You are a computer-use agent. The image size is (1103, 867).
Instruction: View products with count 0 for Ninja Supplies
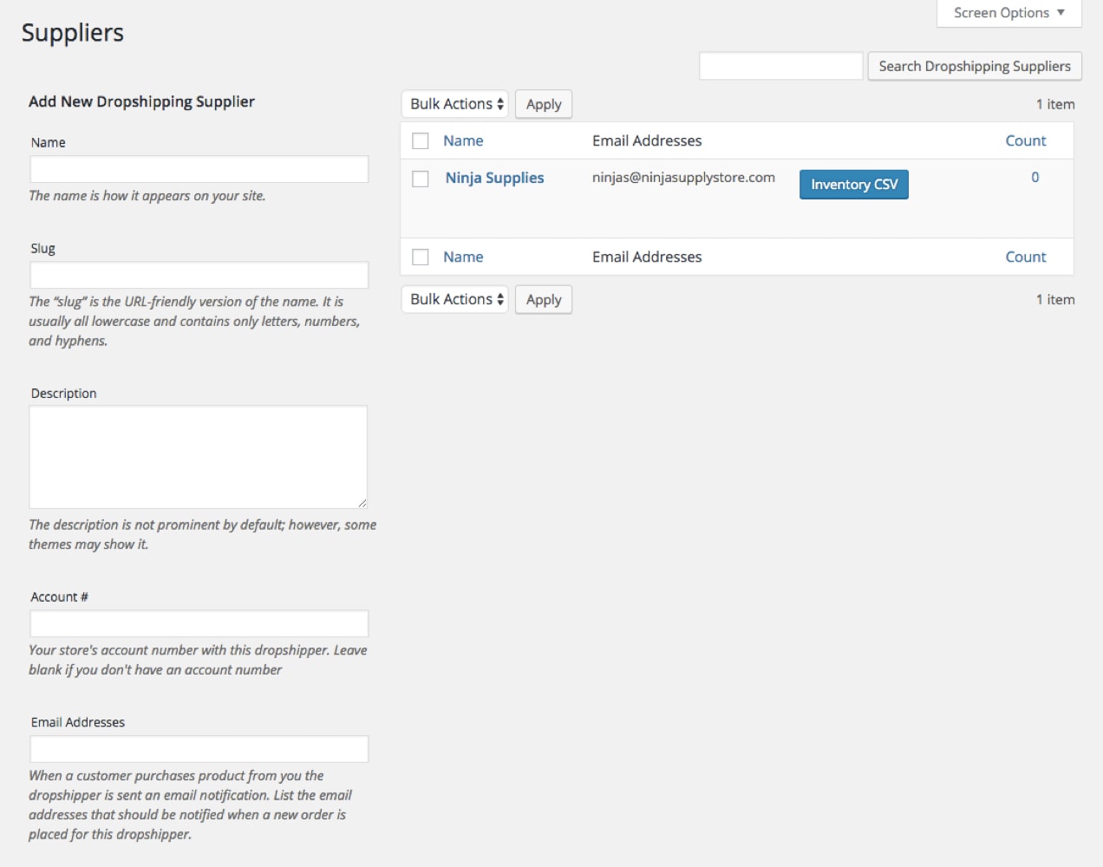pyautogui.click(x=1034, y=177)
